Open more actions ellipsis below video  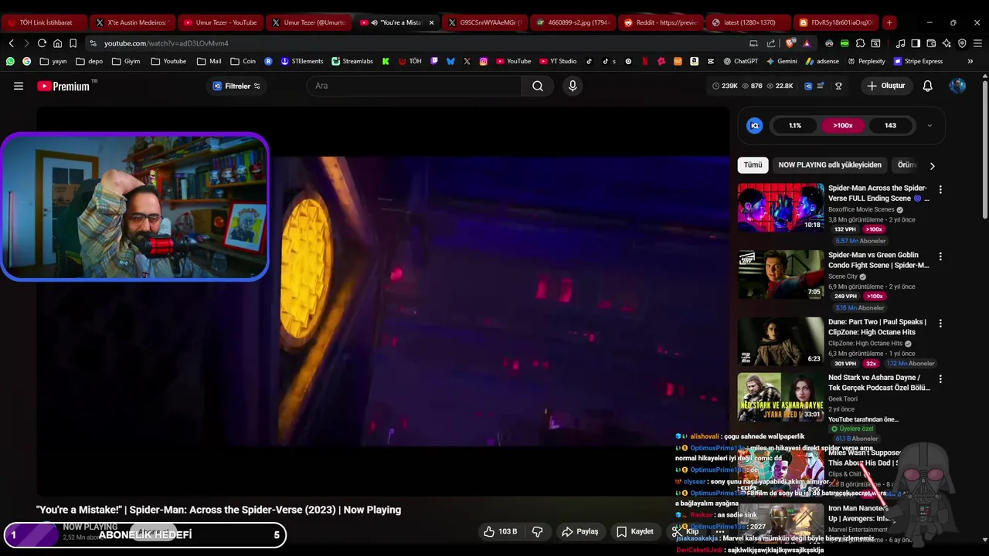coord(720,531)
